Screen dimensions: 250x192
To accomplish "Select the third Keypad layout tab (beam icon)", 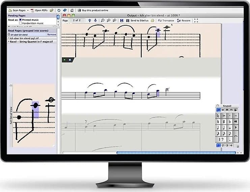I will pyautogui.click(x=227, y=110).
